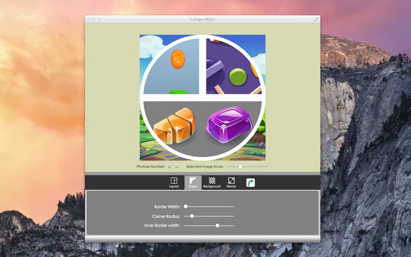This screenshot has height=257, width=411.
Task: Click the fullscreen arrows in the title bar
Action: click(x=316, y=19)
